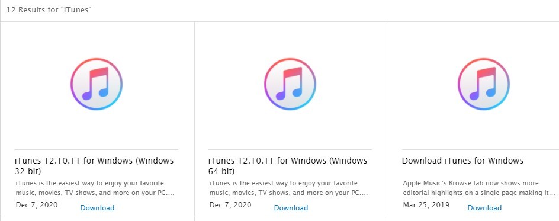Viewport: 559px width, 221px height.
Task: Open the iTunes 12.10.11 Windows 64 bit title
Action: (x=288, y=166)
